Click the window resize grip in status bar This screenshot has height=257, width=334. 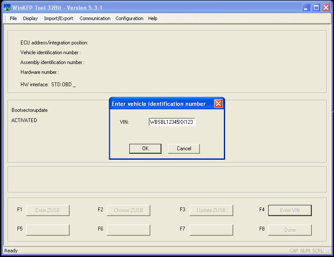point(328,251)
